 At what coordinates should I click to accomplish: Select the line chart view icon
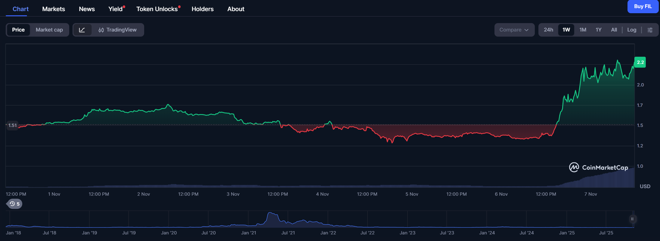coord(82,30)
